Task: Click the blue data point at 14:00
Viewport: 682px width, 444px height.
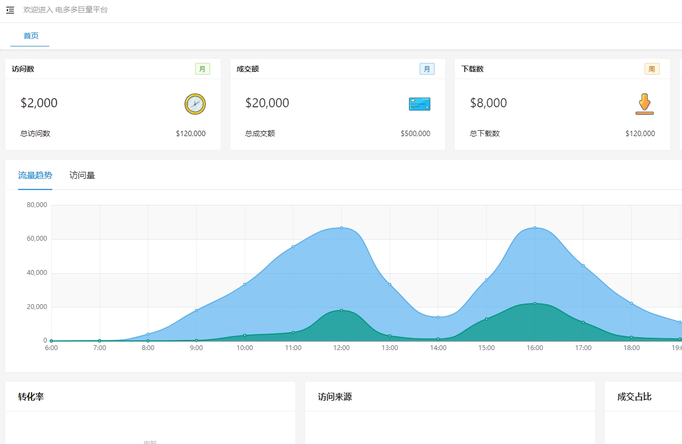Action: tap(438, 317)
